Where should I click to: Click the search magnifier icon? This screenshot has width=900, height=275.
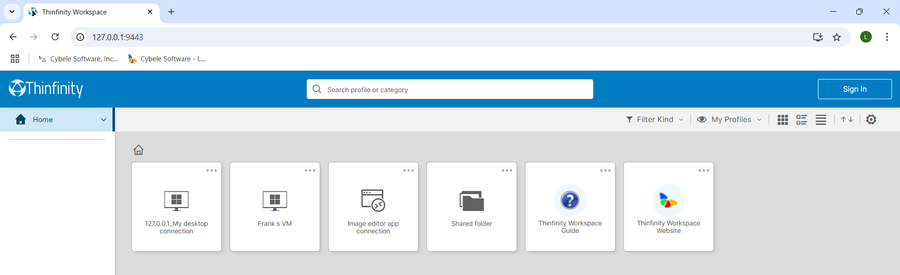coord(317,89)
